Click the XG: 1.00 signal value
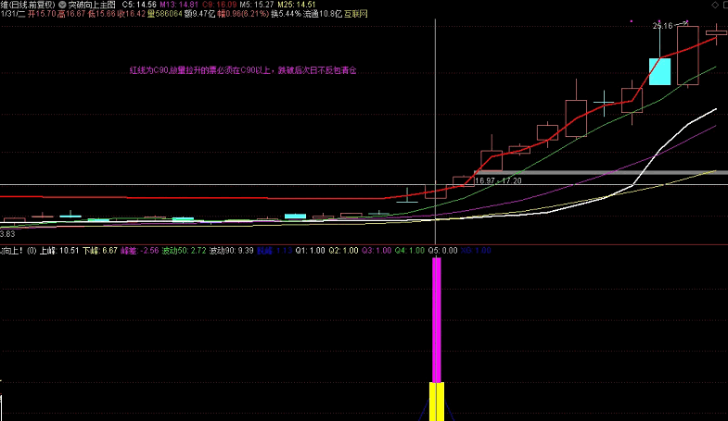Image resolution: width=728 pixels, height=421 pixels. 477,251
